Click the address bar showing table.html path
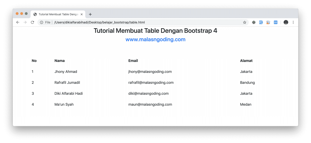This screenshot has height=143, width=311. point(143,22)
